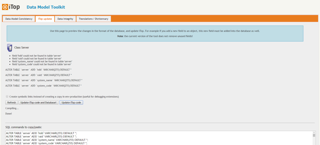Click the 'Done!' status text

(x=9, y=114)
